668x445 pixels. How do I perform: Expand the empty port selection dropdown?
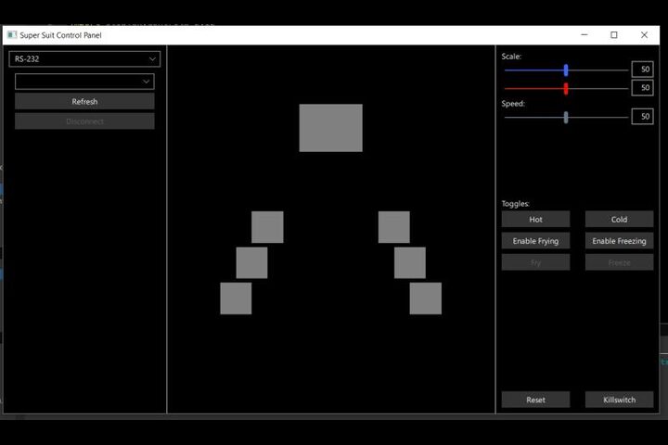pos(84,82)
